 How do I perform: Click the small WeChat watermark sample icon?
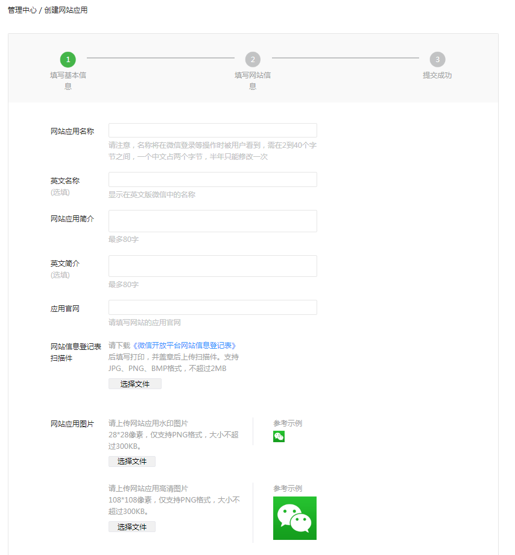click(x=279, y=436)
